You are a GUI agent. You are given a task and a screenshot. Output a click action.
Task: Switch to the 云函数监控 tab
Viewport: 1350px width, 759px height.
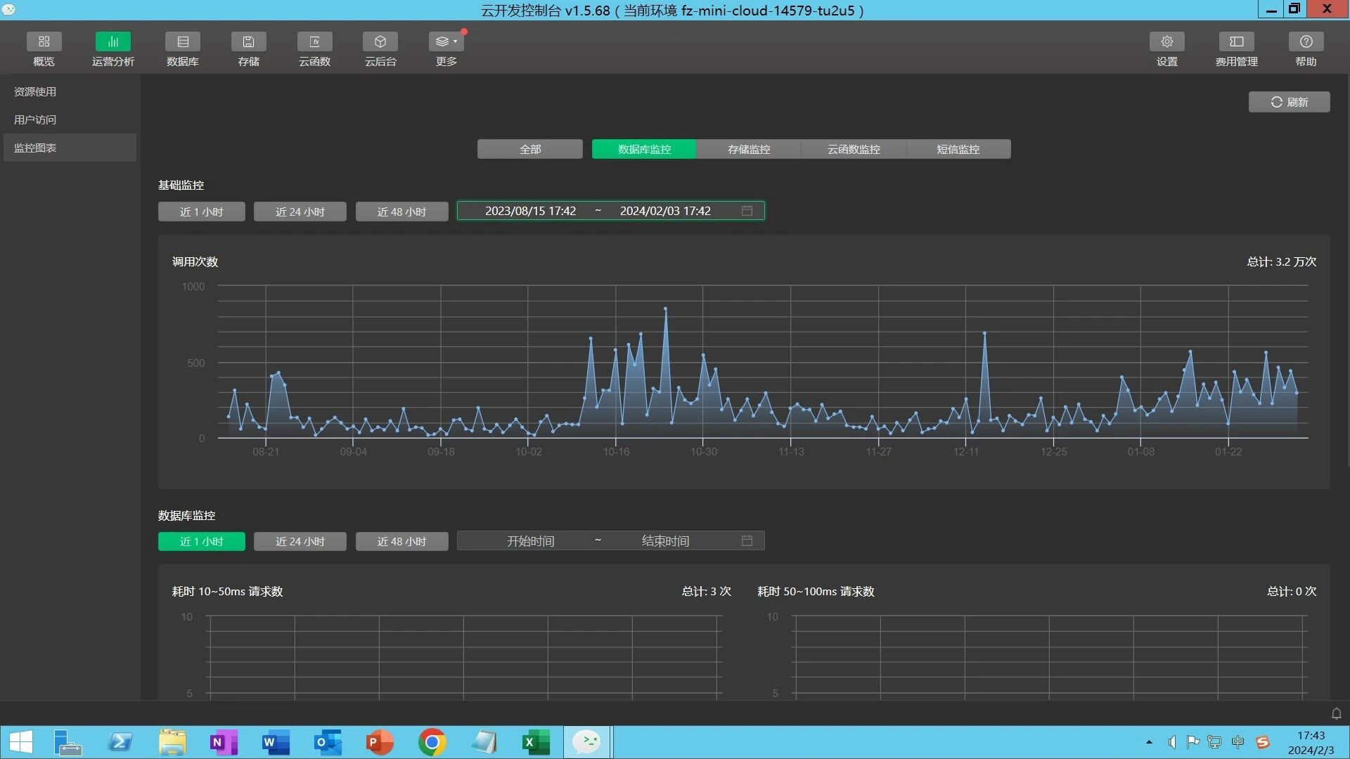point(853,149)
